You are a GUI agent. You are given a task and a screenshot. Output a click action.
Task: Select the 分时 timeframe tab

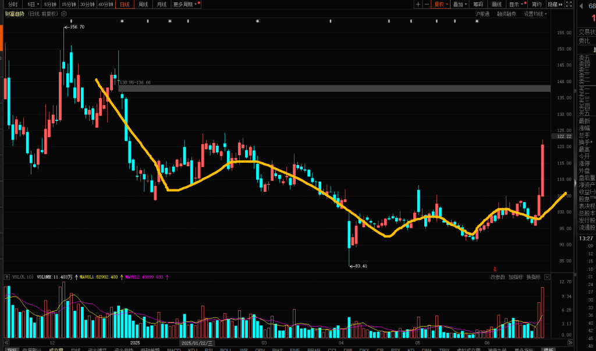pos(13,4)
